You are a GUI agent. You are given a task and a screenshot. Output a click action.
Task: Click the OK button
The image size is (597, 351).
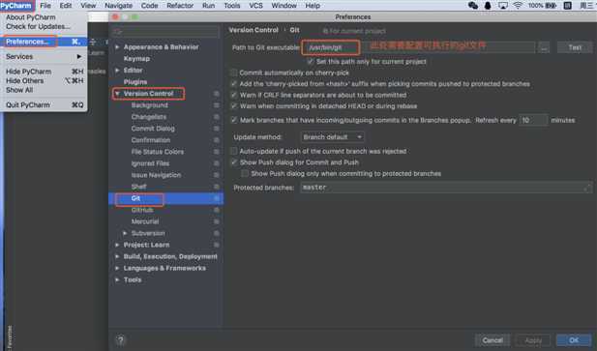point(574,340)
